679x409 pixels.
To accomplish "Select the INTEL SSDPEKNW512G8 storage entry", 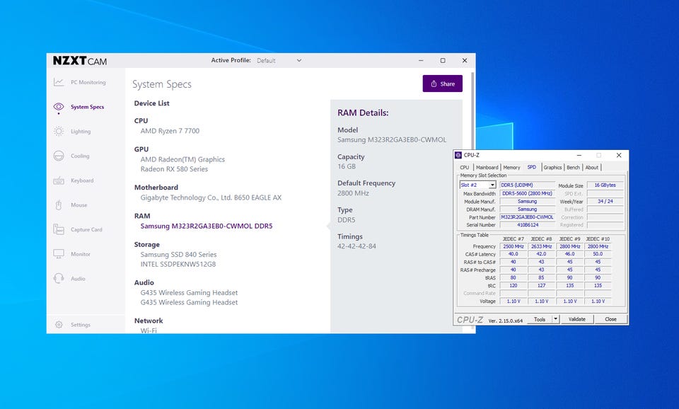I will coord(178,264).
